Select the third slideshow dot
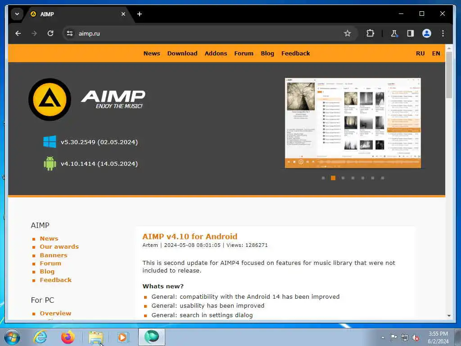The height and width of the screenshot is (346, 461). pos(343,178)
